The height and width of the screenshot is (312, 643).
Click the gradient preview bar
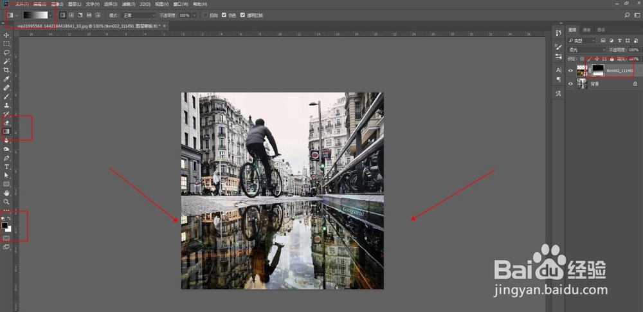pos(35,15)
